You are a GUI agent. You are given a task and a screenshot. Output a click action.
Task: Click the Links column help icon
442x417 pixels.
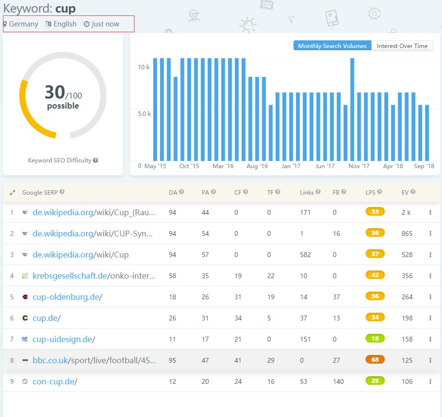tap(318, 192)
